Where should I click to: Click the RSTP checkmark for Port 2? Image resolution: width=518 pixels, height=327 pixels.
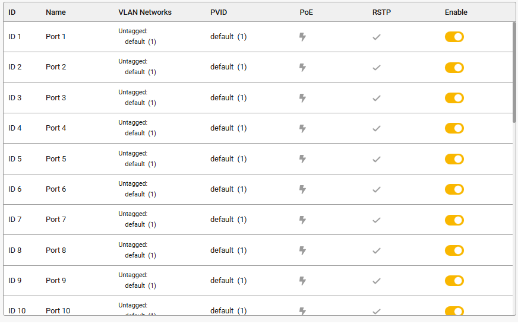(x=377, y=68)
